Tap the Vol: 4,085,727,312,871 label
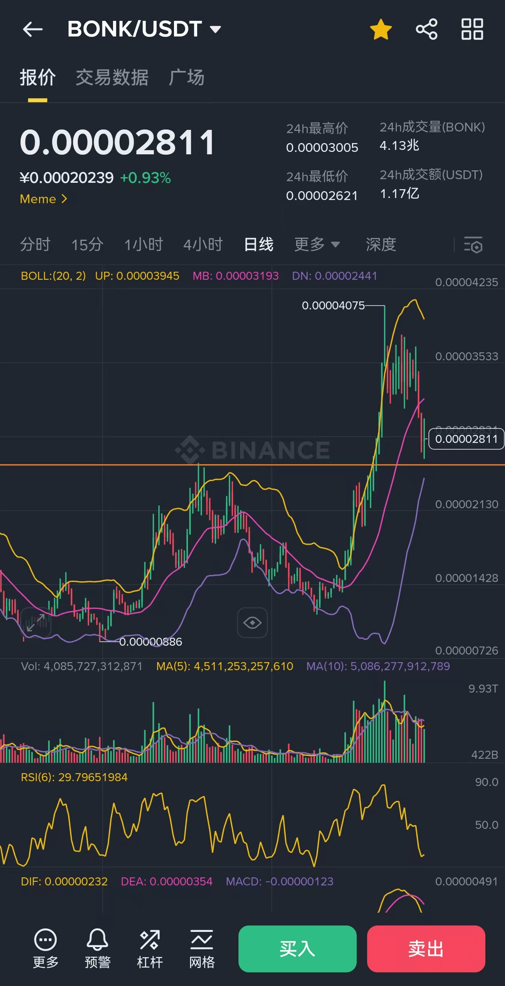This screenshot has height=986, width=505. pyautogui.click(x=82, y=666)
